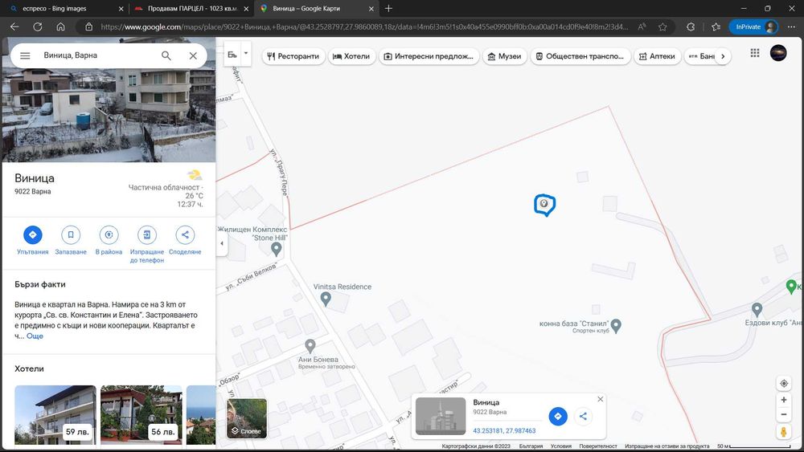Show more category chips with arrow
The height and width of the screenshot is (452, 804).
(x=723, y=56)
